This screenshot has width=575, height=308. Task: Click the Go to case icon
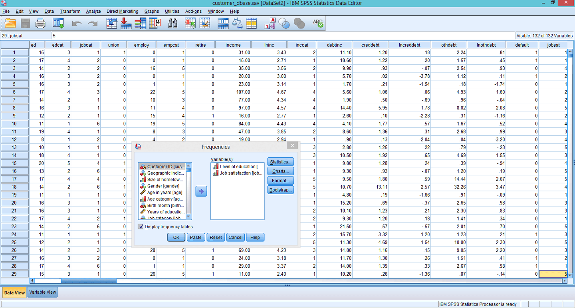112,24
